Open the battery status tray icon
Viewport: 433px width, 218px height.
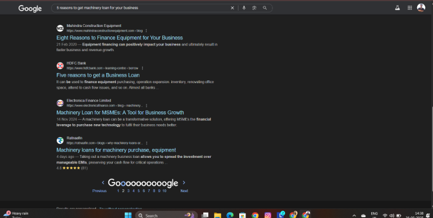(x=399, y=216)
